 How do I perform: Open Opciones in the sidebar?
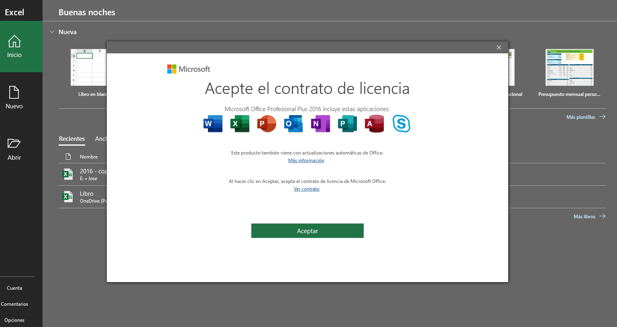pos(14,320)
